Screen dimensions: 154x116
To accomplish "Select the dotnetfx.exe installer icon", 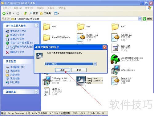I will [x=115, y=70].
